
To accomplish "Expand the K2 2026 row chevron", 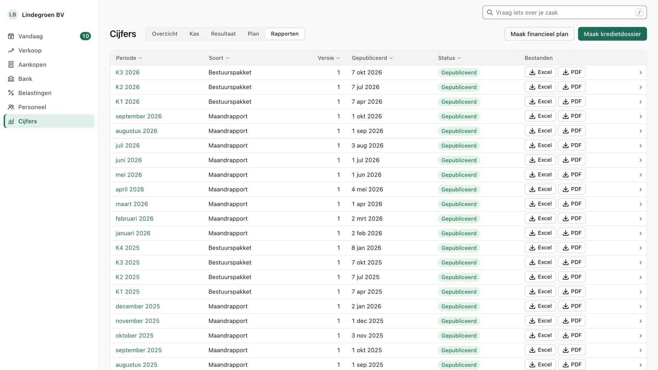I will pyautogui.click(x=641, y=87).
